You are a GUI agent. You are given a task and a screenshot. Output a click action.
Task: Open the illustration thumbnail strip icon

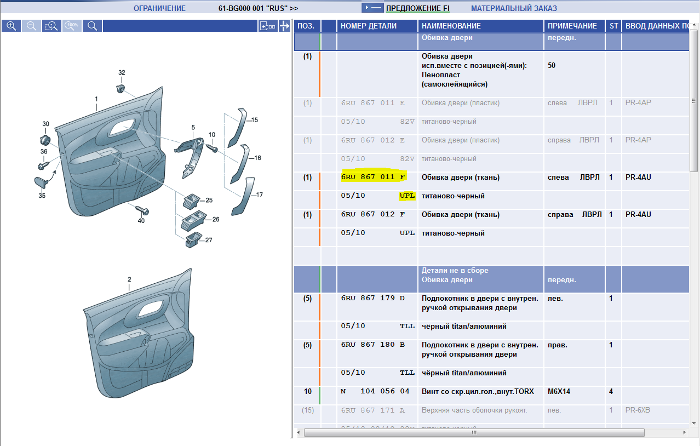coord(267,26)
